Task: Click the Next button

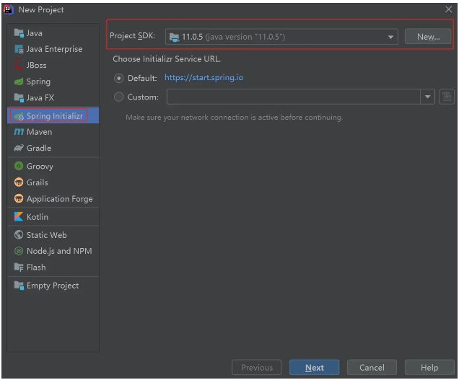Action: [315, 368]
